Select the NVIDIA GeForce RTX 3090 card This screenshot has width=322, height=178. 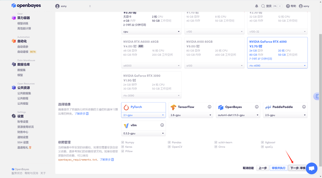pos(152,85)
